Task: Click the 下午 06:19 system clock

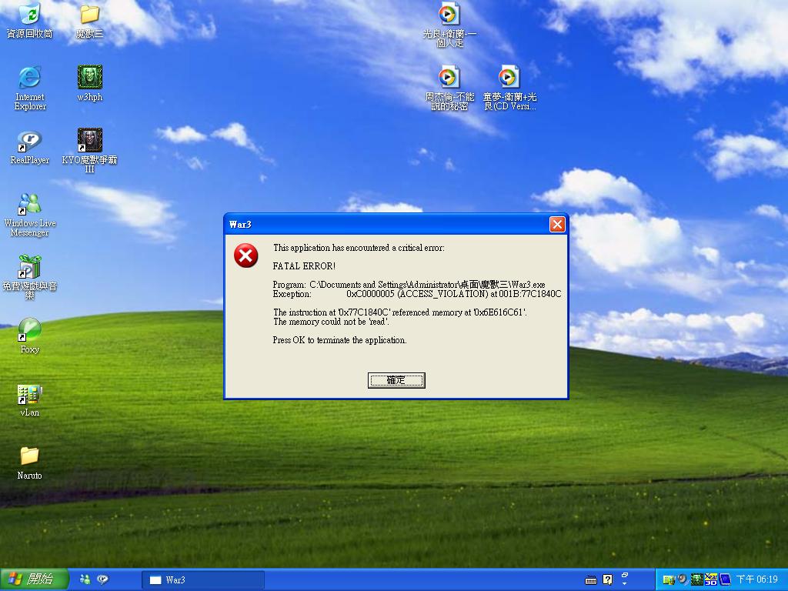Action: [757, 579]
